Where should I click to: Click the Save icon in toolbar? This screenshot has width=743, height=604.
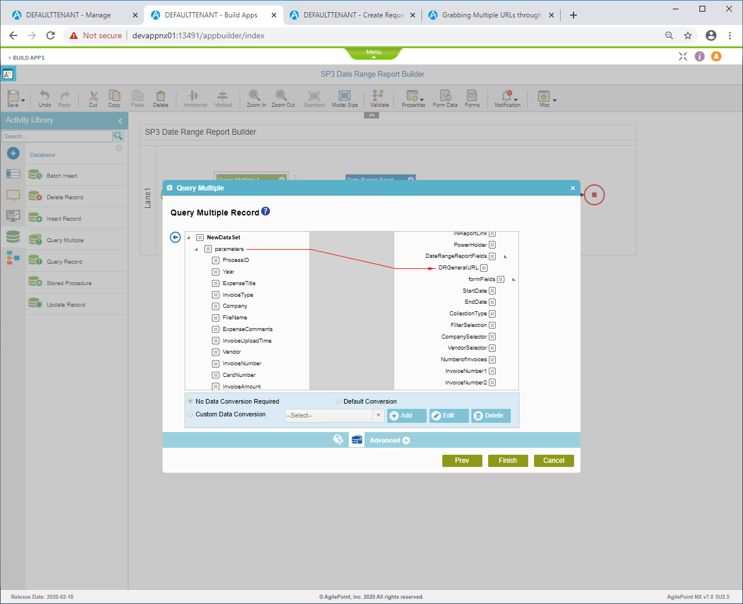tap(13, 97)
